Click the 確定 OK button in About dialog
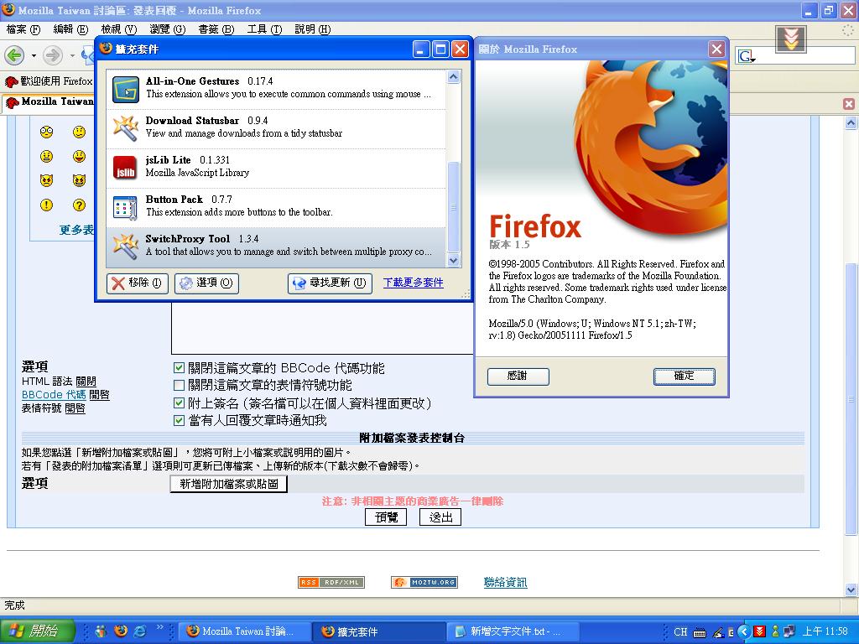859x644 pixels. [684, 377]
